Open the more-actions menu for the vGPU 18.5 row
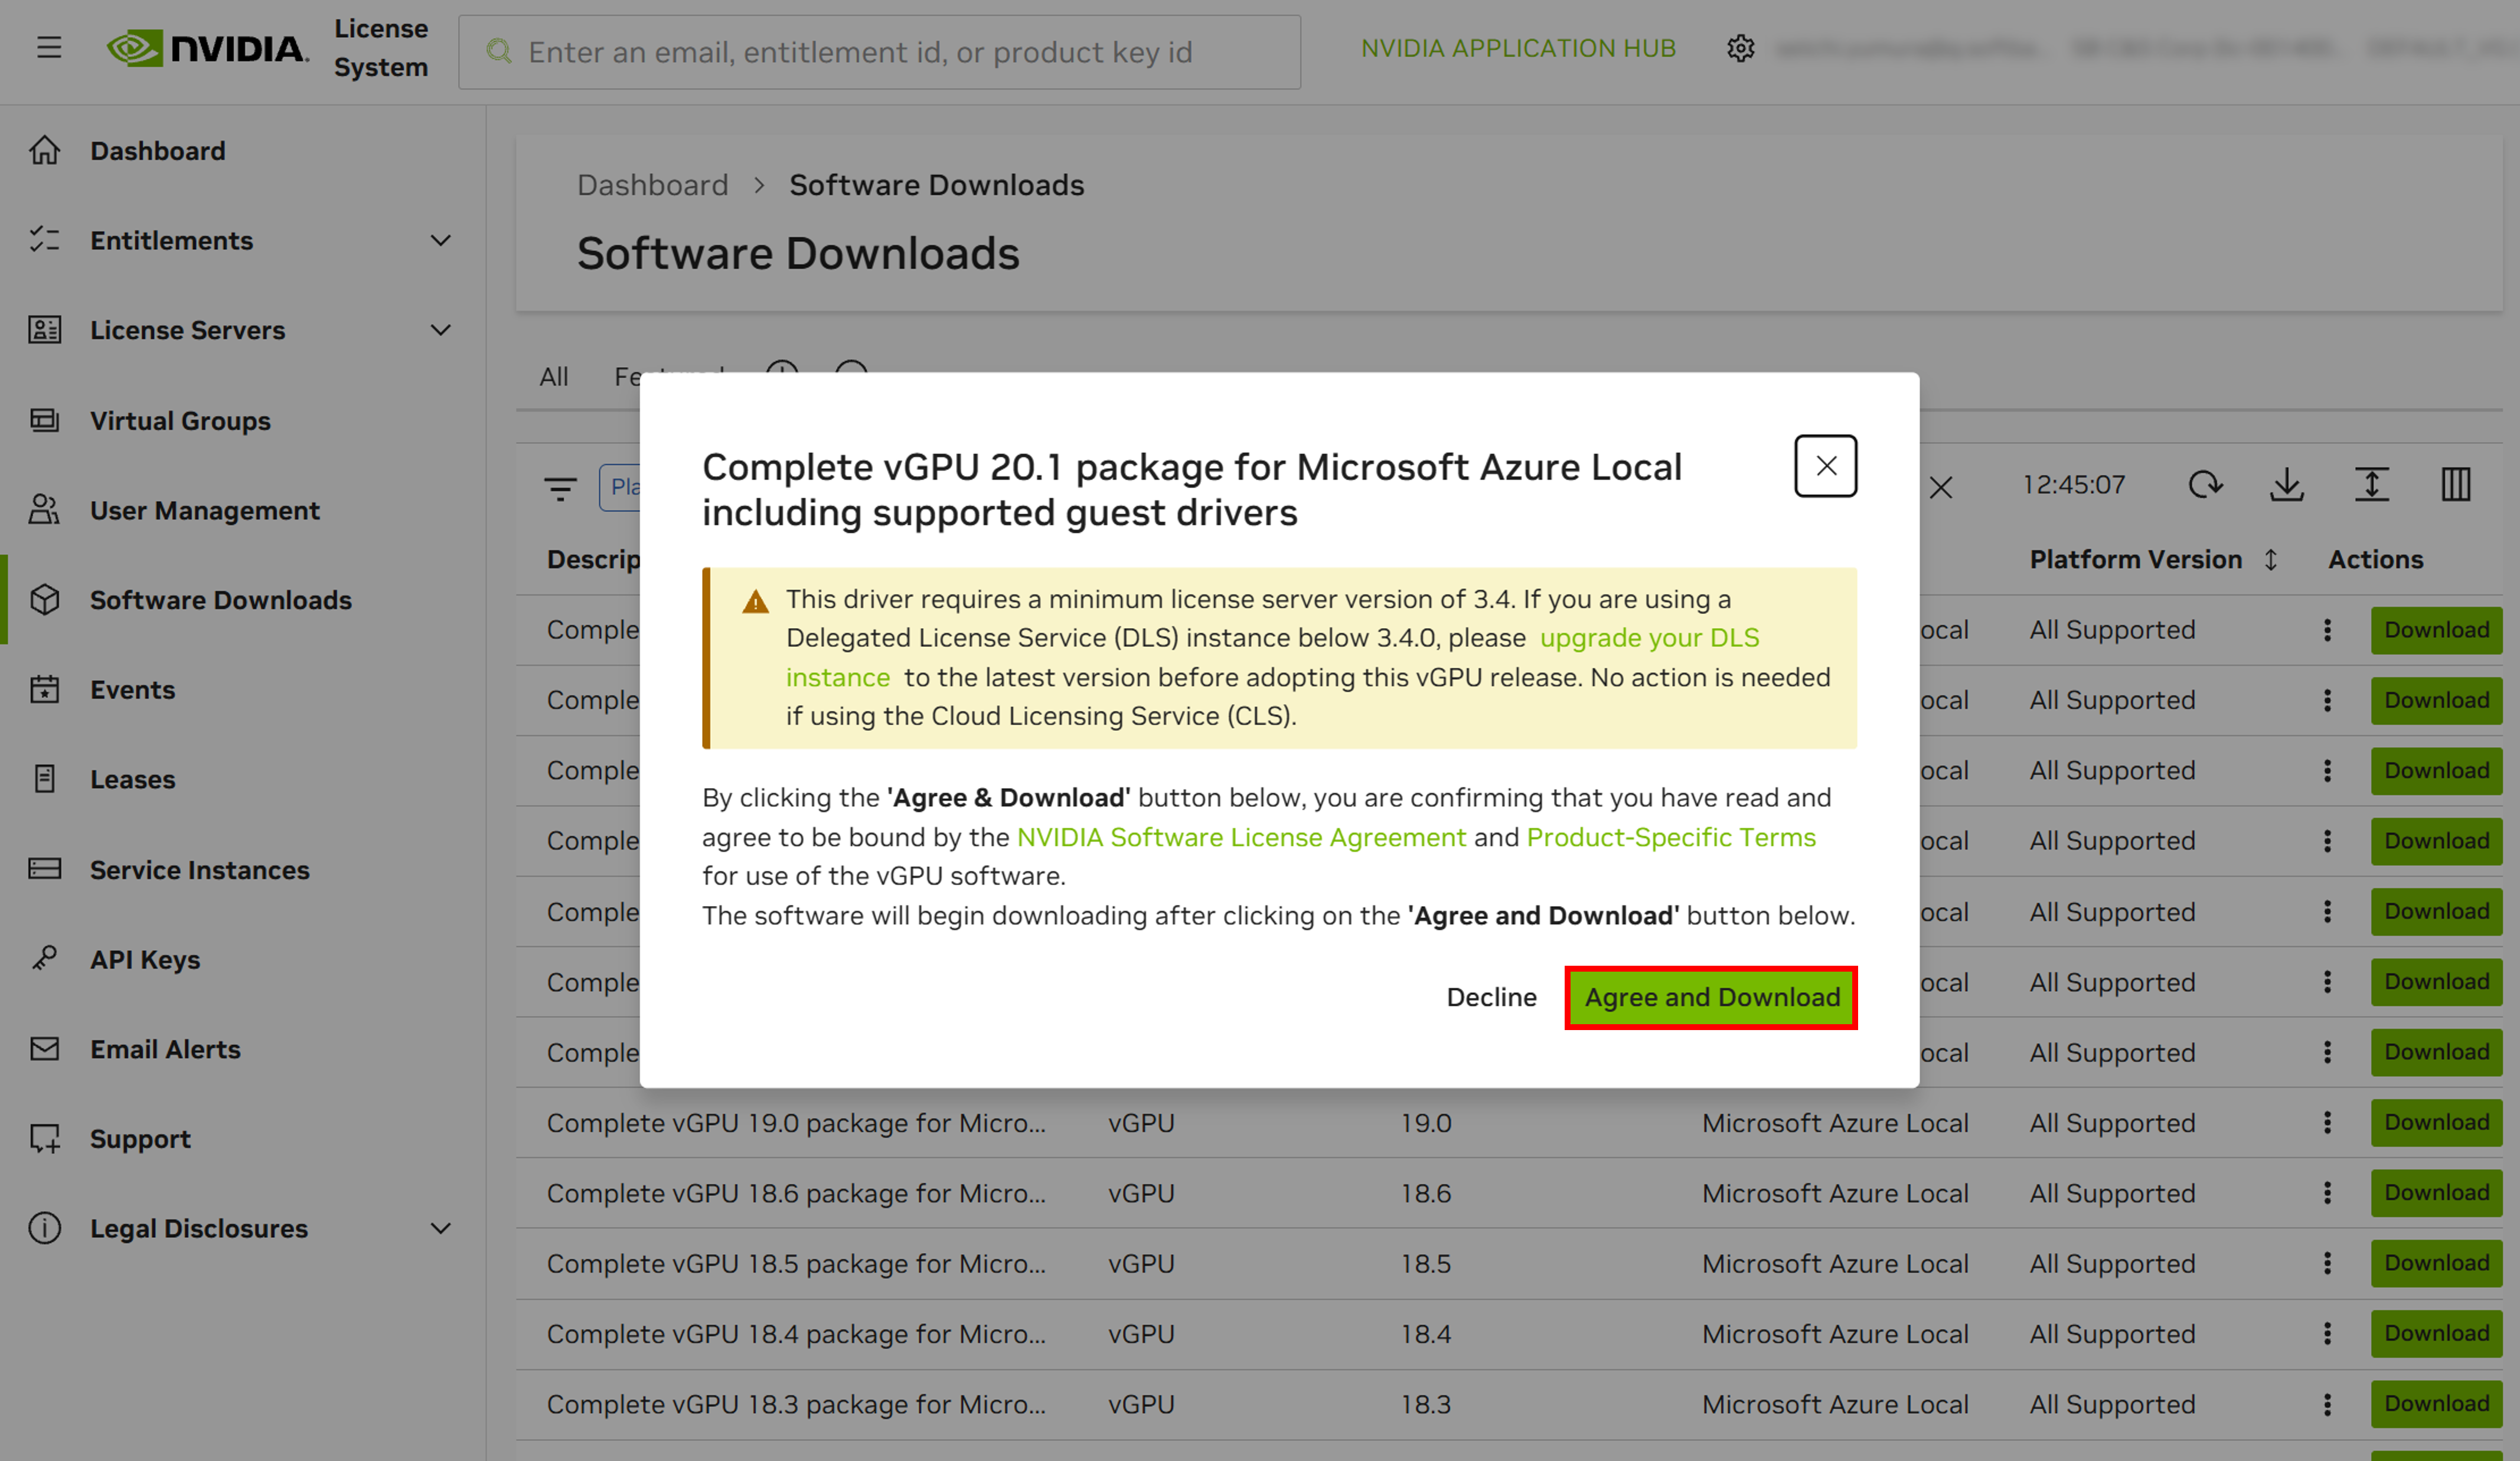Viewport: 2520px width, 1461px height. coord(2327,1263)
